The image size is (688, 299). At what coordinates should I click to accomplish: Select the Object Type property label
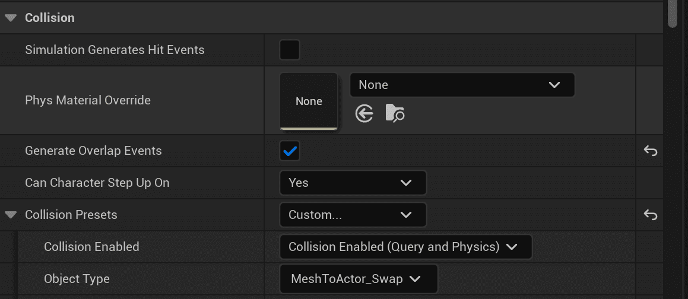[77, 279]
